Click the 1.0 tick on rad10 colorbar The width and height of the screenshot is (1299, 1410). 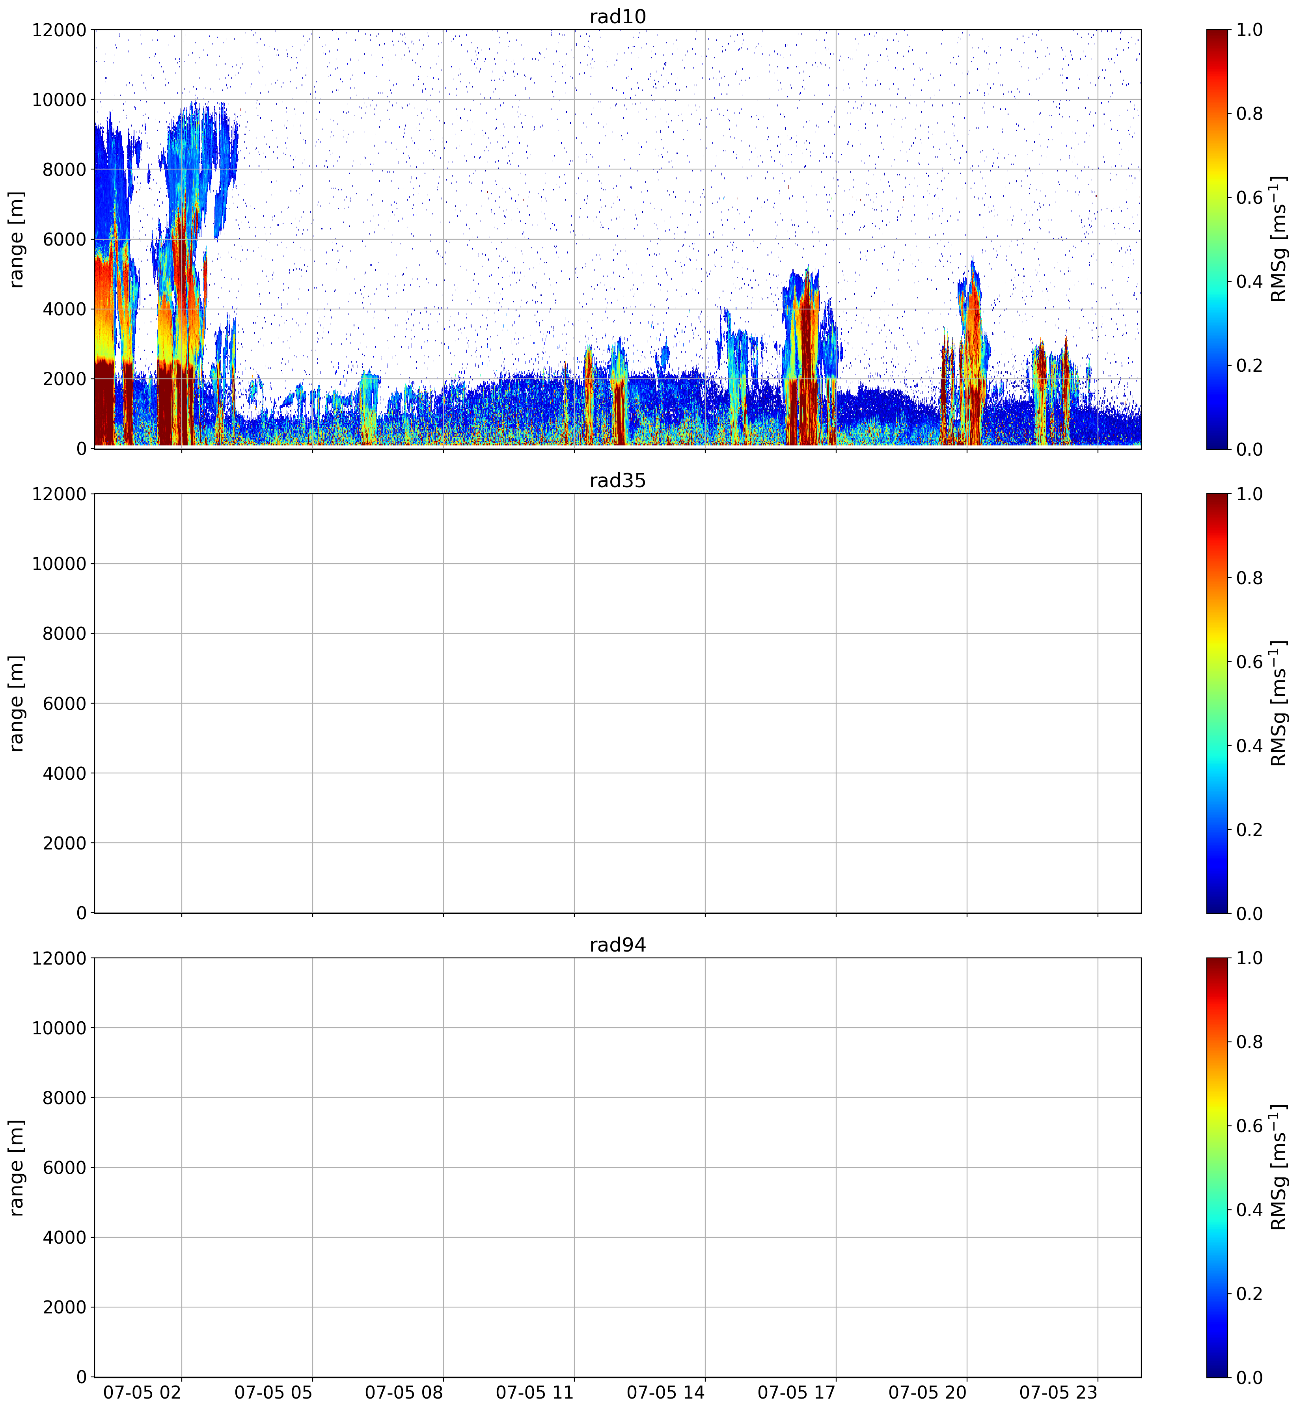coord(1250,30)
